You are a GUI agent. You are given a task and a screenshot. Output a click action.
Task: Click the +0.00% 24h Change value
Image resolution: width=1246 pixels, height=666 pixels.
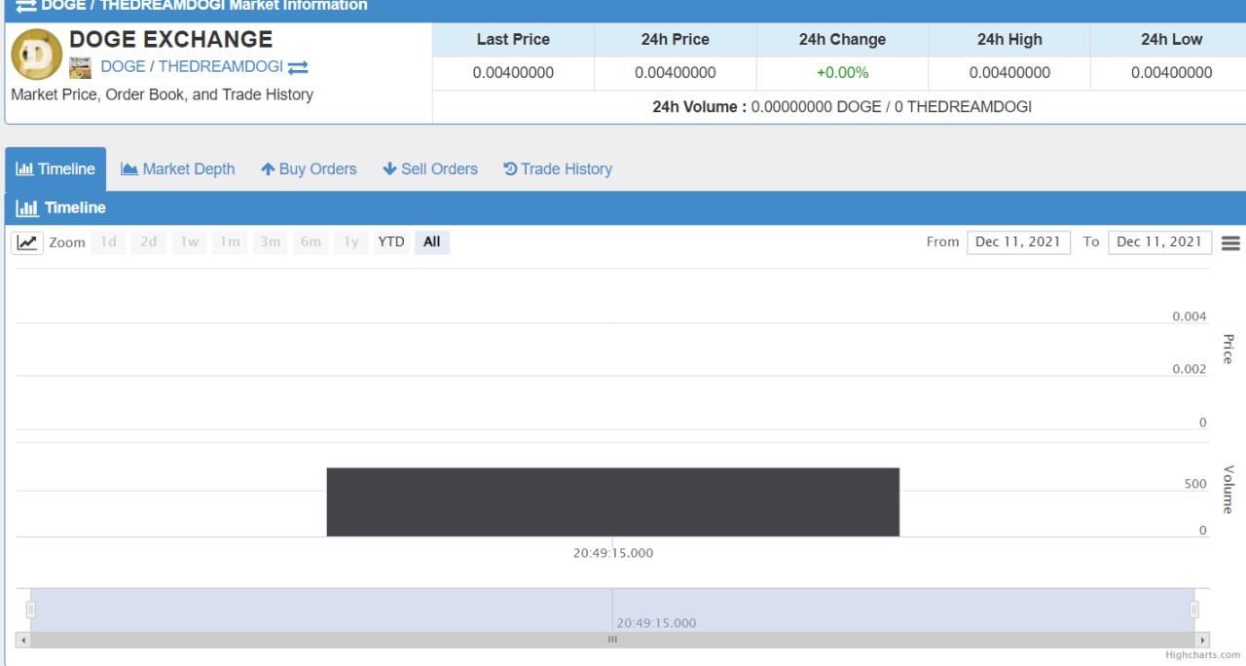point(843,73)
